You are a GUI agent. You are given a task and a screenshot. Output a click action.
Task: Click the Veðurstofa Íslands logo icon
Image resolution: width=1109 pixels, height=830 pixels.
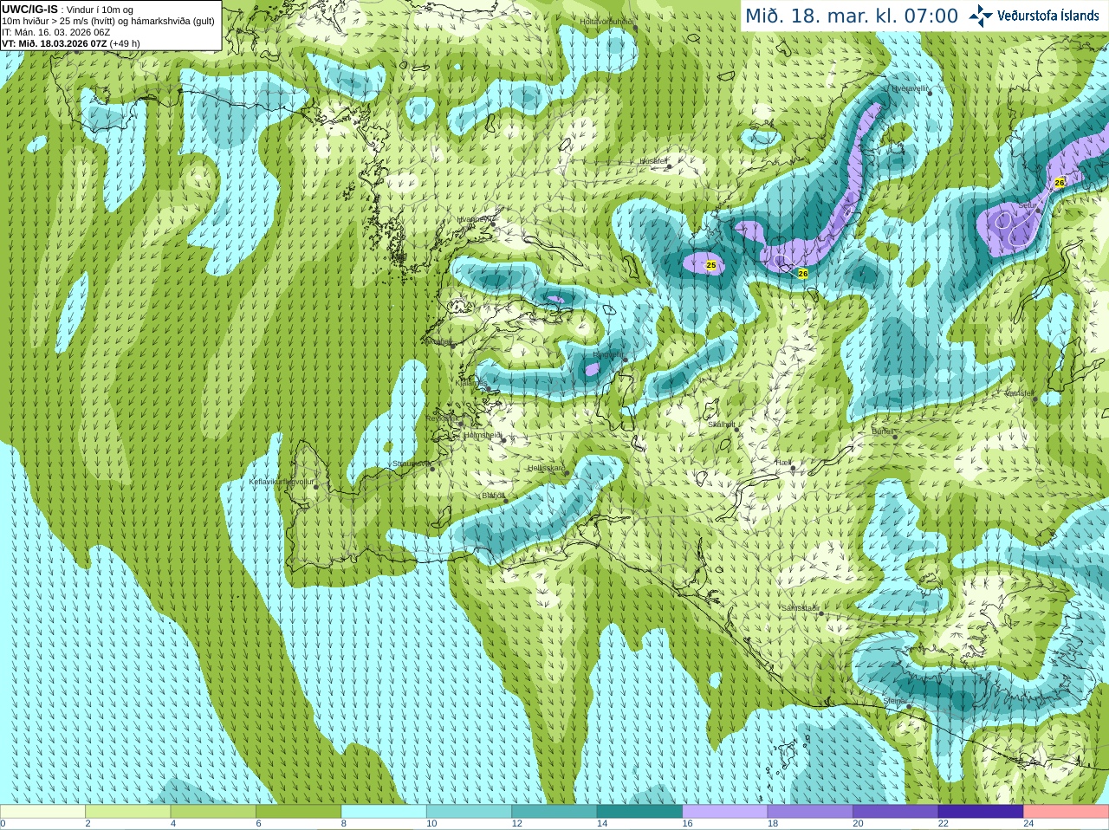[x=981, y=16]
